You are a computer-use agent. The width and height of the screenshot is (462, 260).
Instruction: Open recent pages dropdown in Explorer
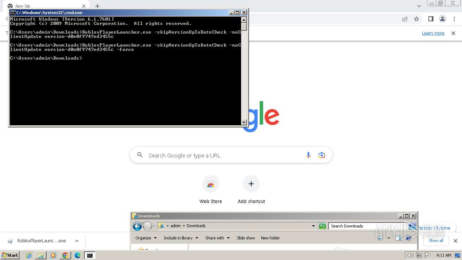pos(154,226)
